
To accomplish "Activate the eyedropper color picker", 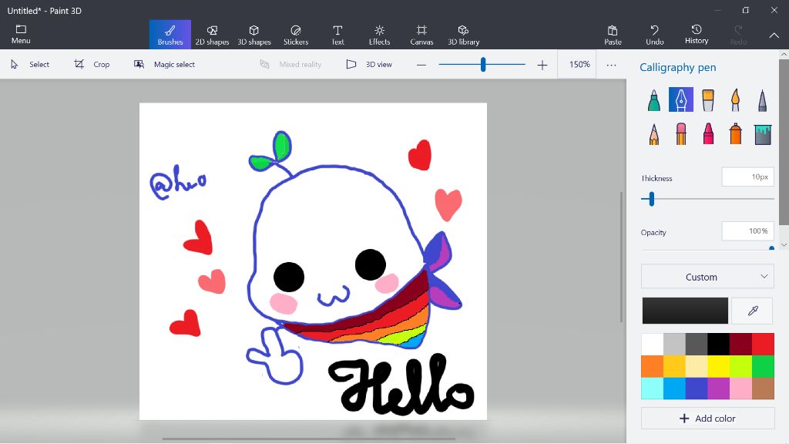I will (753, 311).
